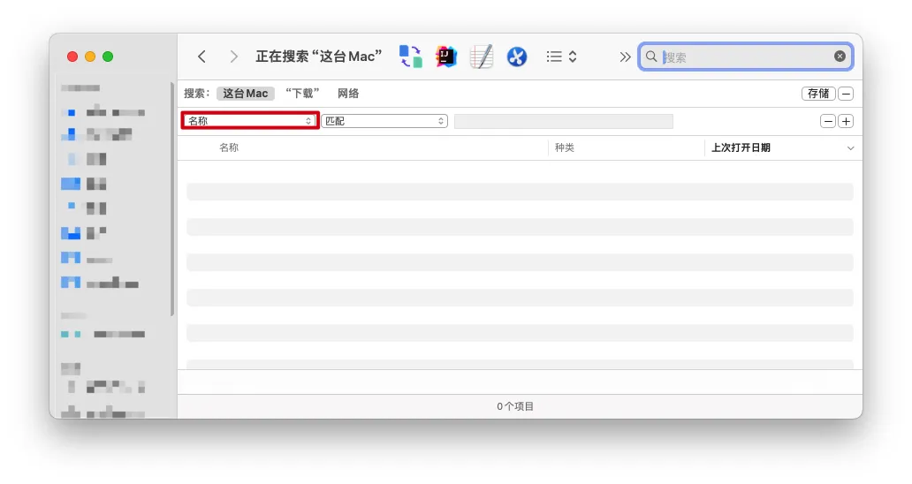Viewport: 912px width, 484px height.
Task: Add a search criterion with plus button
Action: [x=846, y=121]
